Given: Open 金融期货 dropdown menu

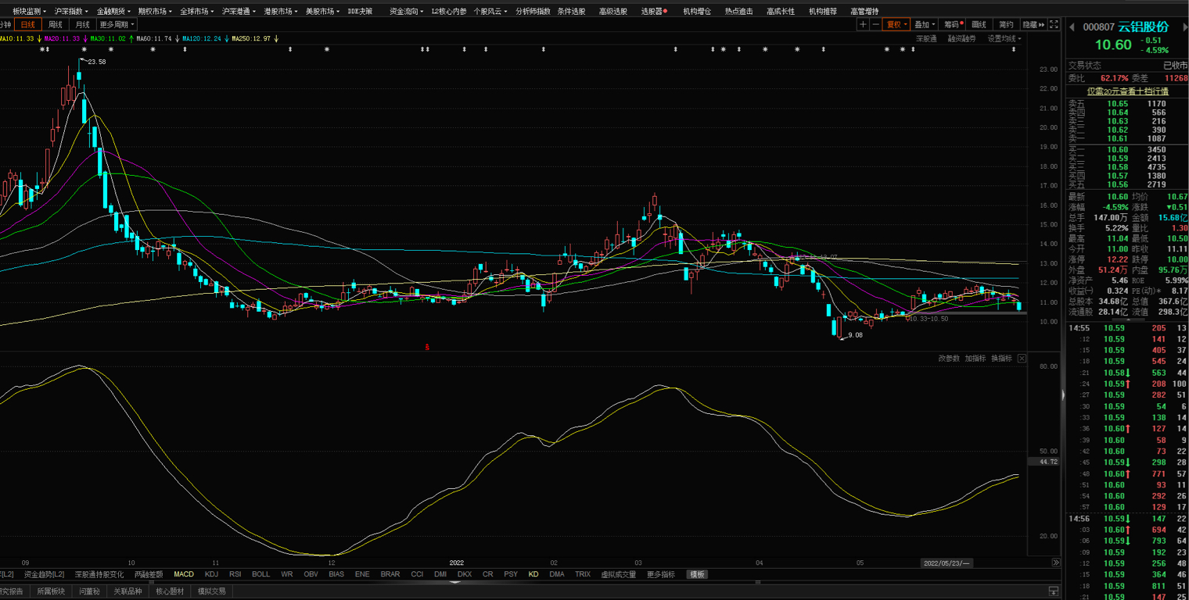Looking at the screenshot, I should point(114,12).
